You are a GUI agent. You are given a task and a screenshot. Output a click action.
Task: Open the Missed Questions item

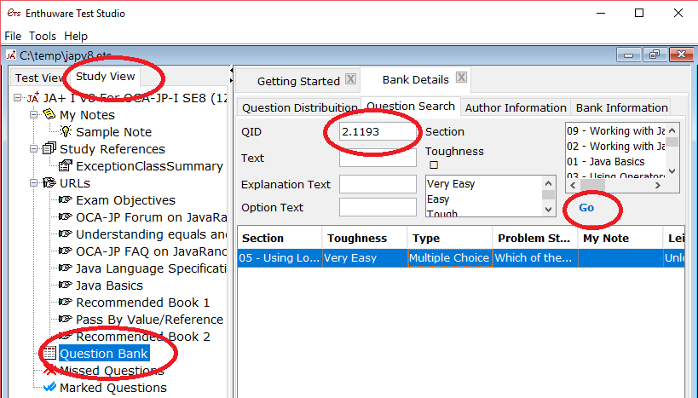click(x=109, y=371)
